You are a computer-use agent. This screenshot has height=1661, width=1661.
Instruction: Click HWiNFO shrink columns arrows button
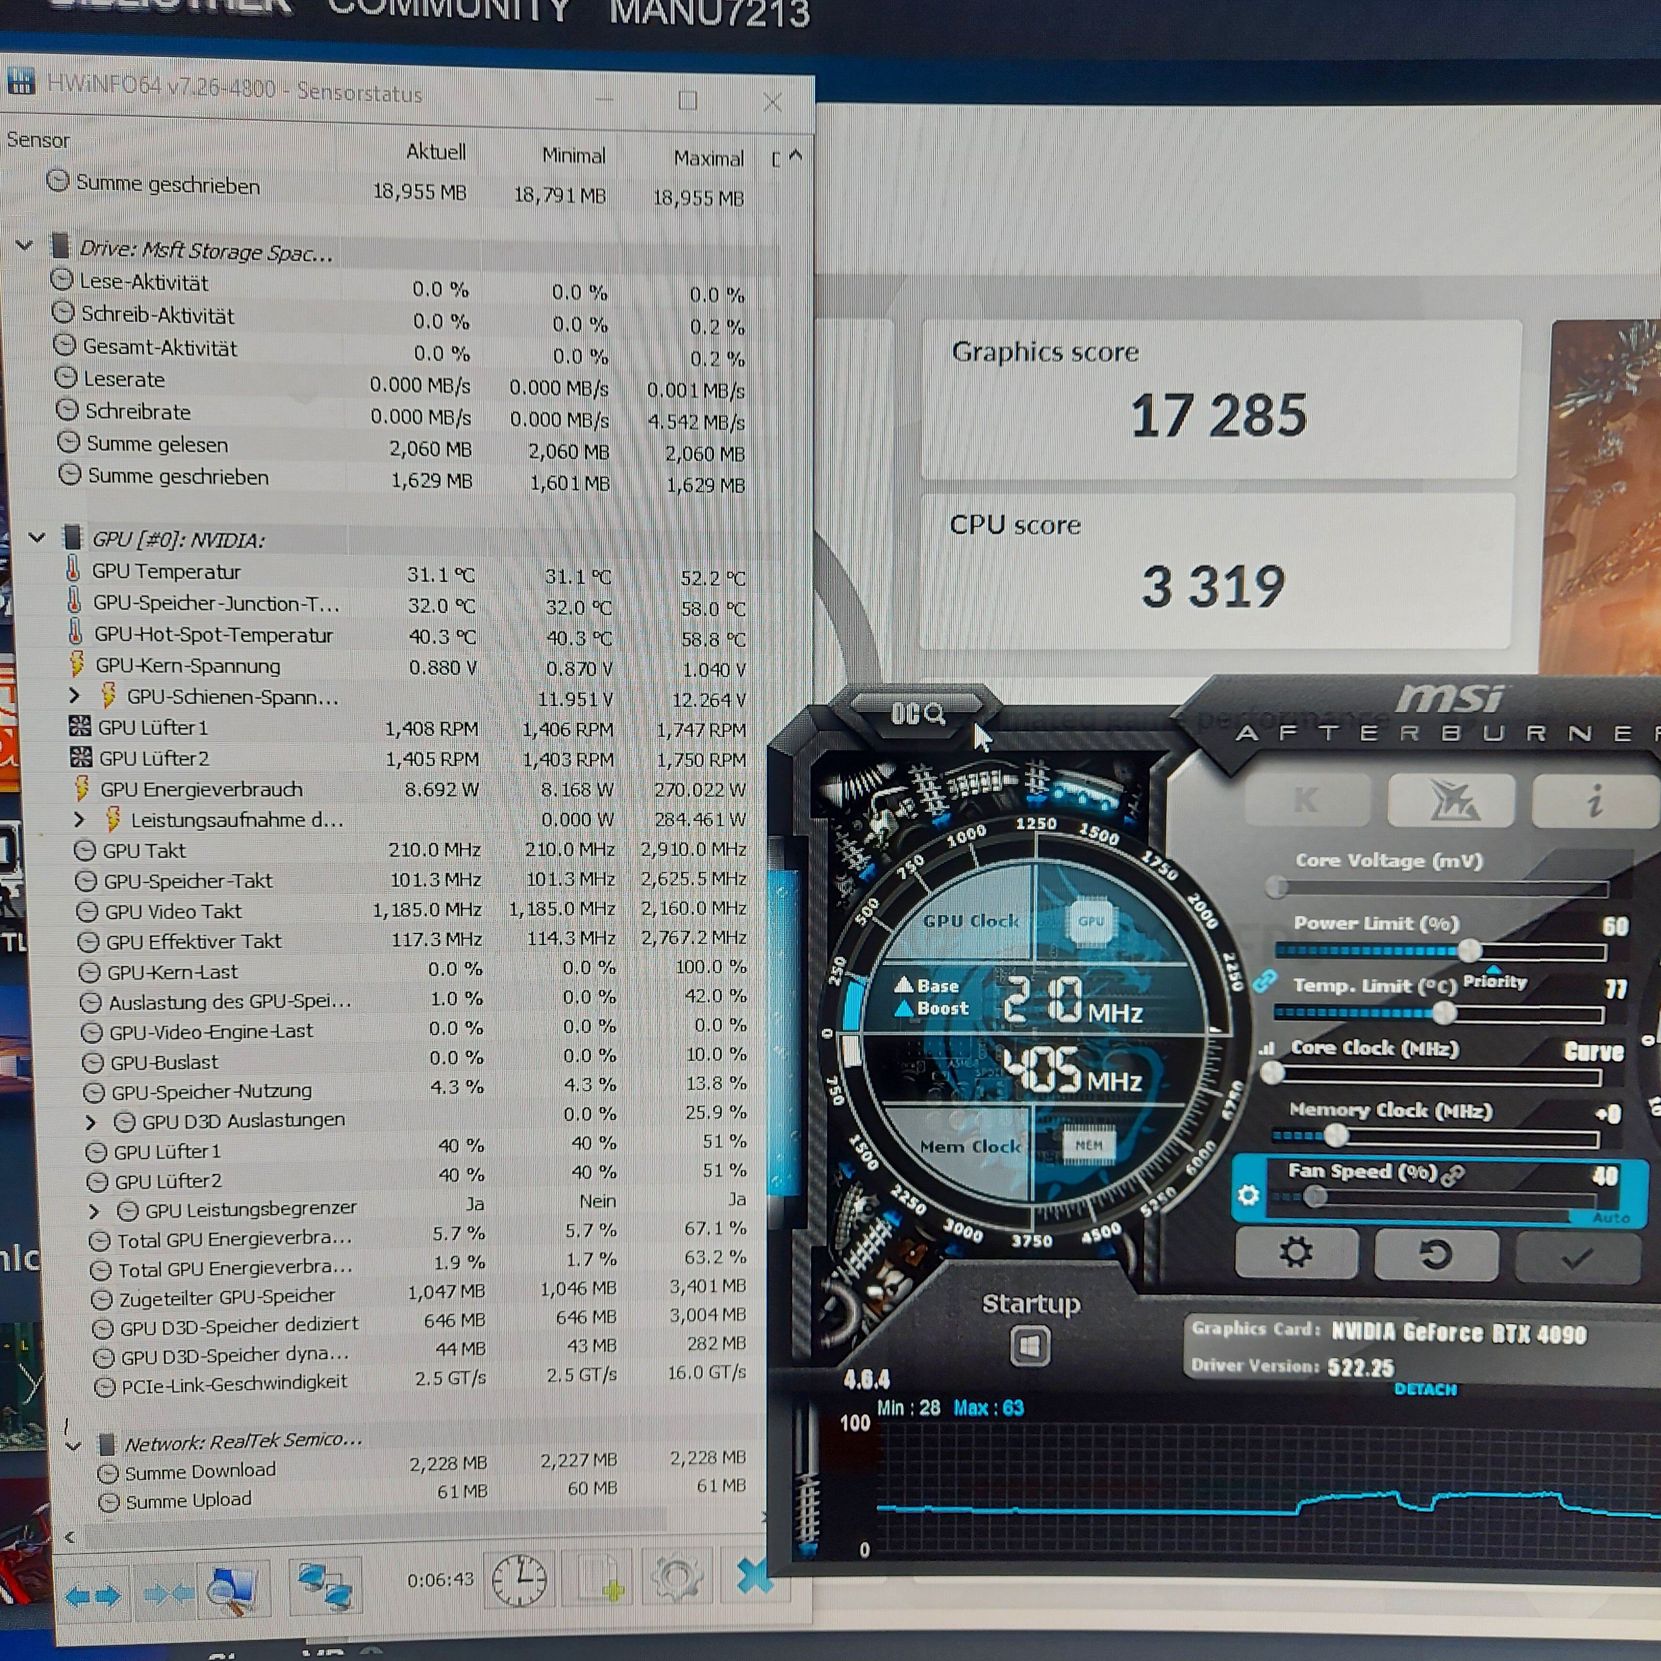point(168,1595)
